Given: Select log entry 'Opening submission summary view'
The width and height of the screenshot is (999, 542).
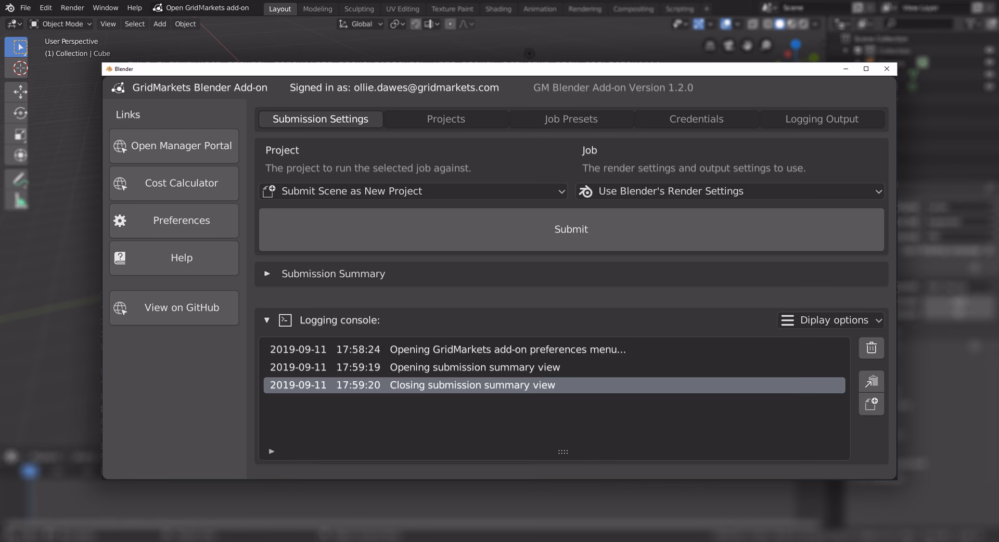Looking at the screenshot, I should coord(554,367).
